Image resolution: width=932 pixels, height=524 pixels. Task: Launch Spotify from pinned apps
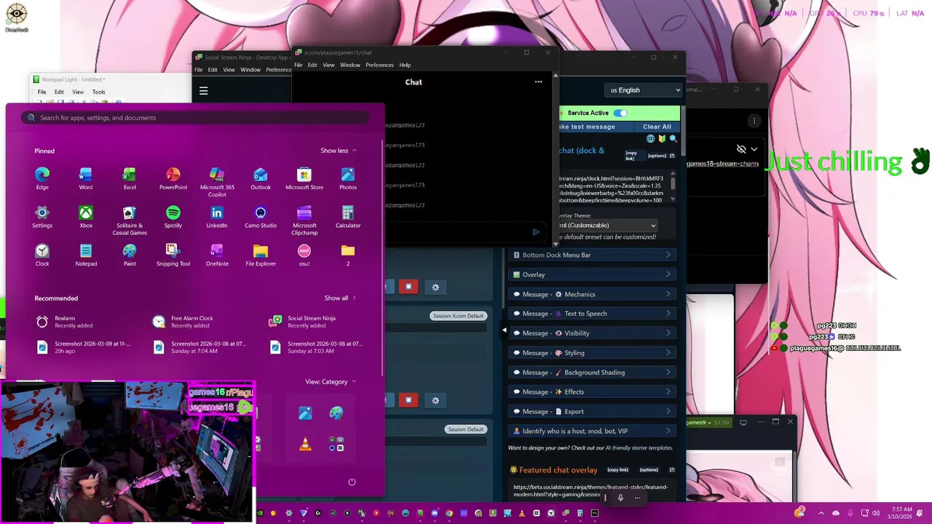173,217
